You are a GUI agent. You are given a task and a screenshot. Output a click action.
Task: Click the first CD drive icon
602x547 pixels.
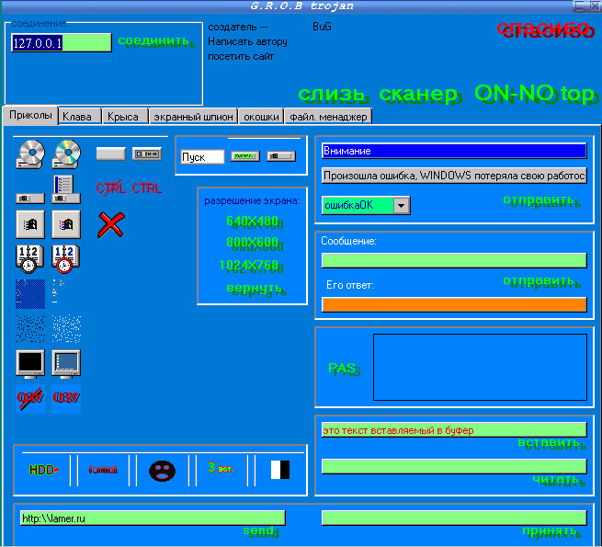point(31,153)
